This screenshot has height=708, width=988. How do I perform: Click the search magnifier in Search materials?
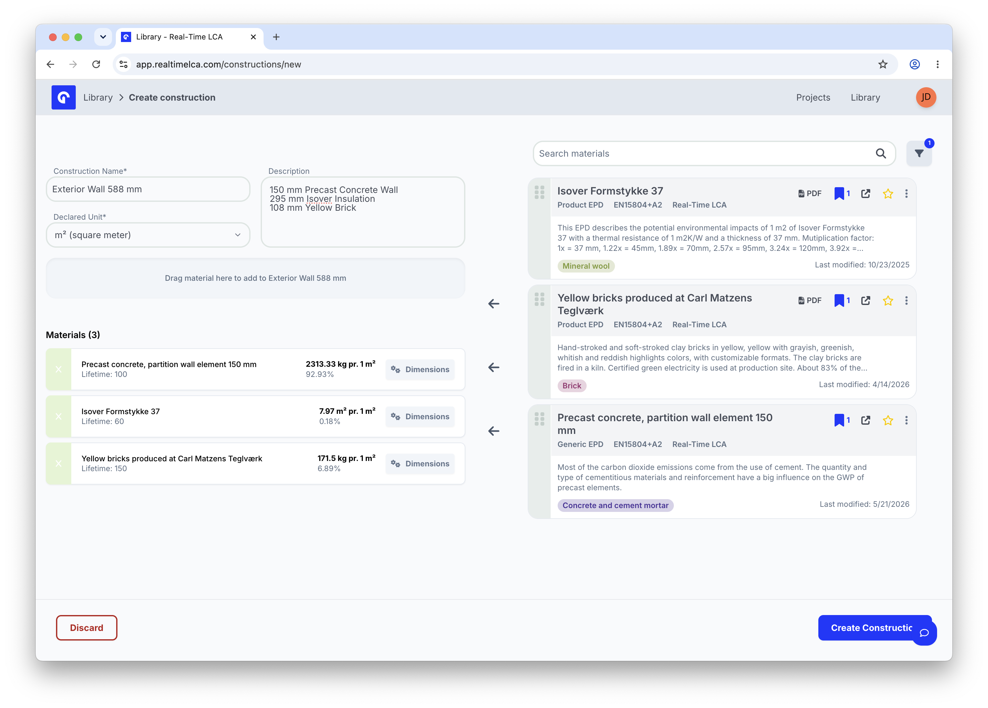click(x=881, y=153)
